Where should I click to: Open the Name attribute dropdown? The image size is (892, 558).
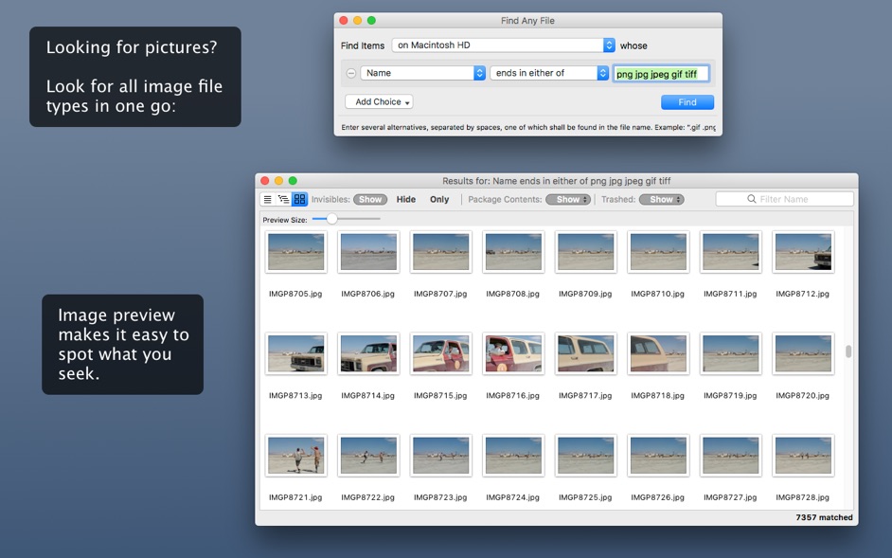pos(422,72)
